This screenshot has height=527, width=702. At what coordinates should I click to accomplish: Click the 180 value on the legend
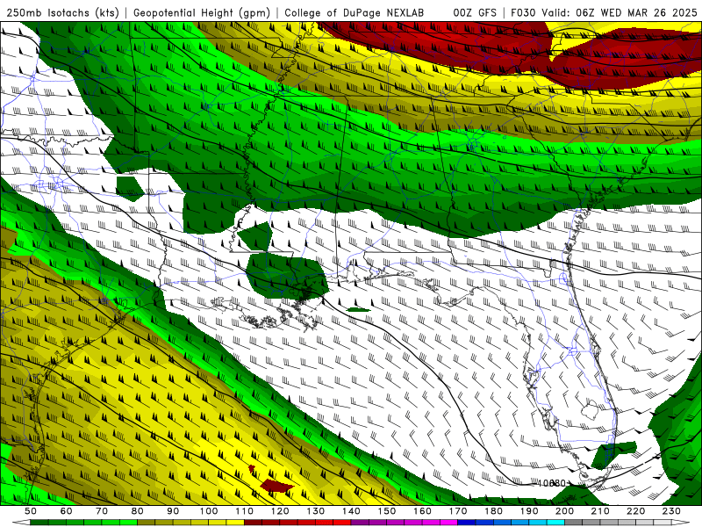(x=493, y=511)
